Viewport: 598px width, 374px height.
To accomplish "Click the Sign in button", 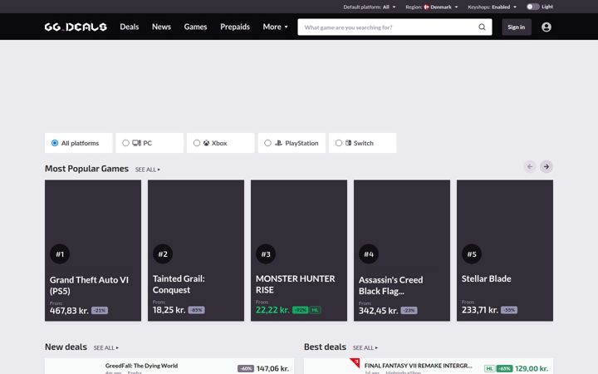I will click(517, 27).
